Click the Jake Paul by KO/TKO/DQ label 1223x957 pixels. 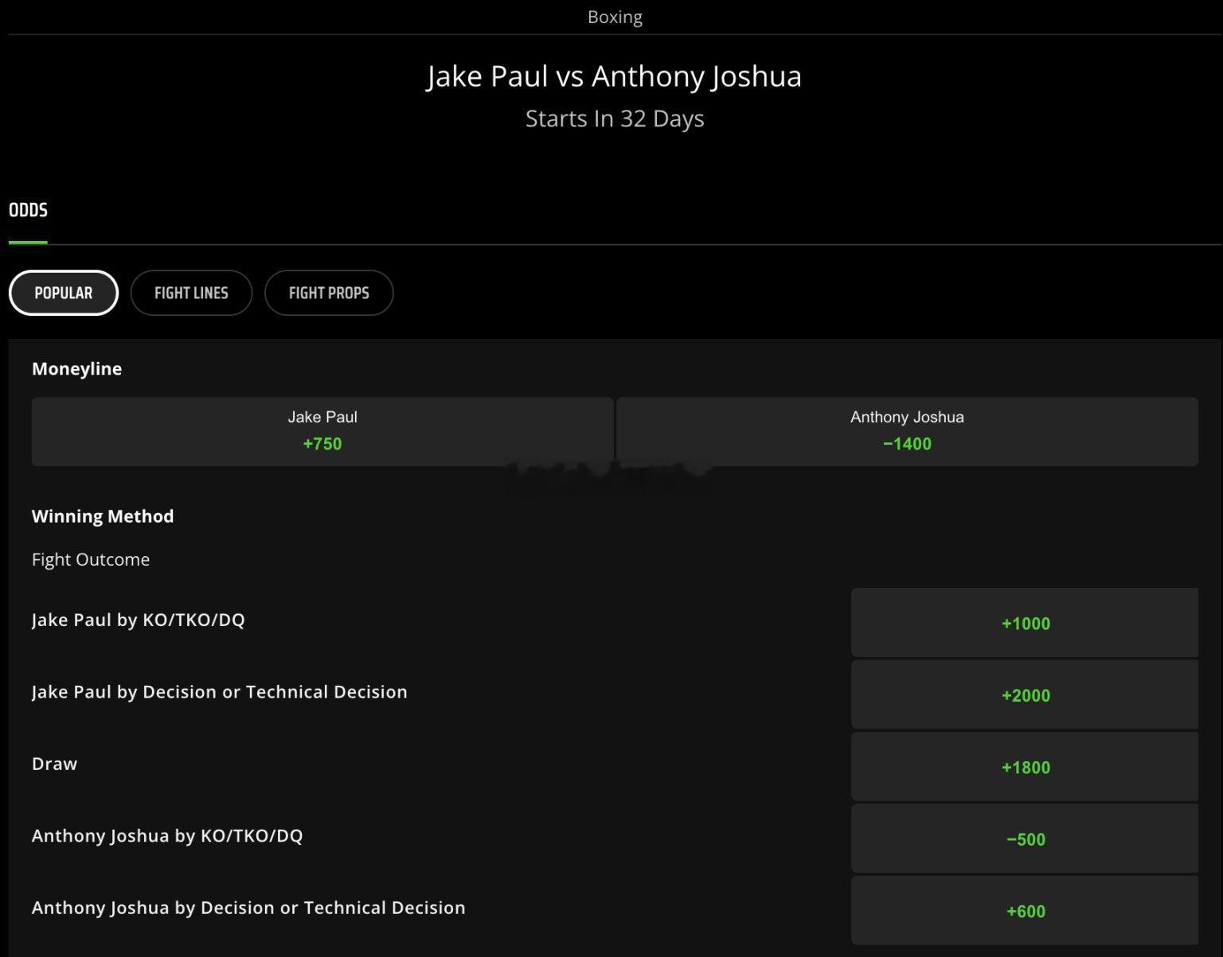[139, 620]
